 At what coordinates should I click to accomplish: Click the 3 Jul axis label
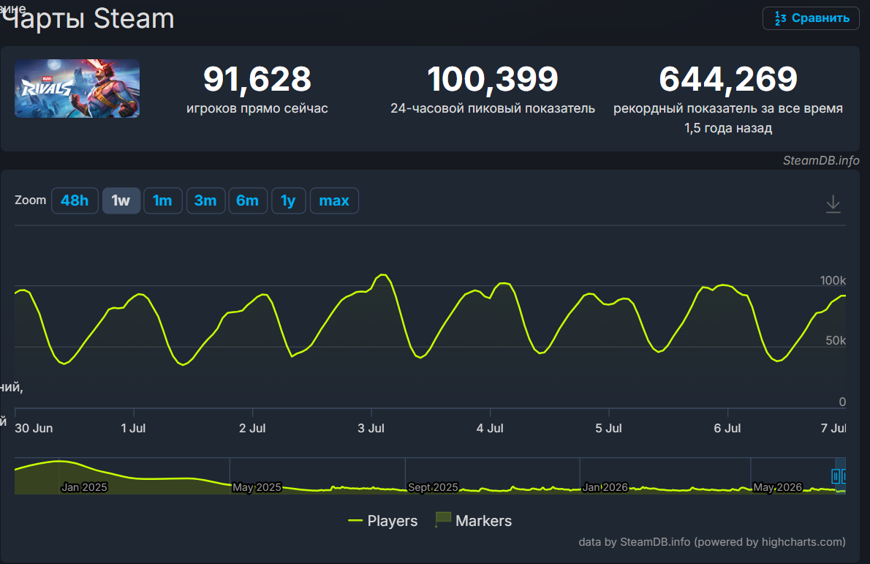[371, 428]
